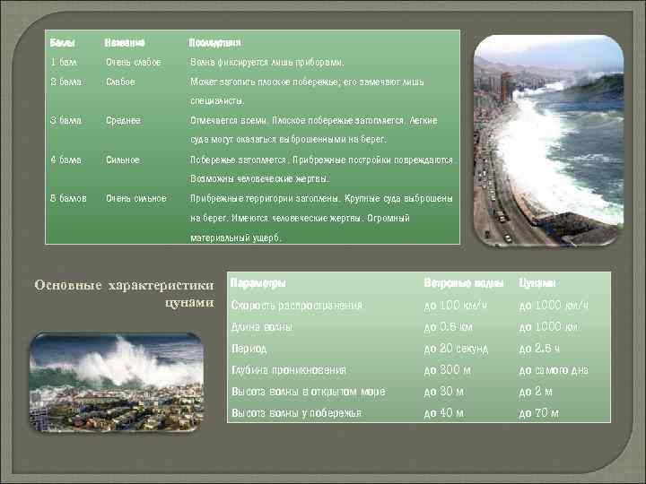The image size is (646, 484).
Task: Click the 'до 70 м' value
Action: 539,413
